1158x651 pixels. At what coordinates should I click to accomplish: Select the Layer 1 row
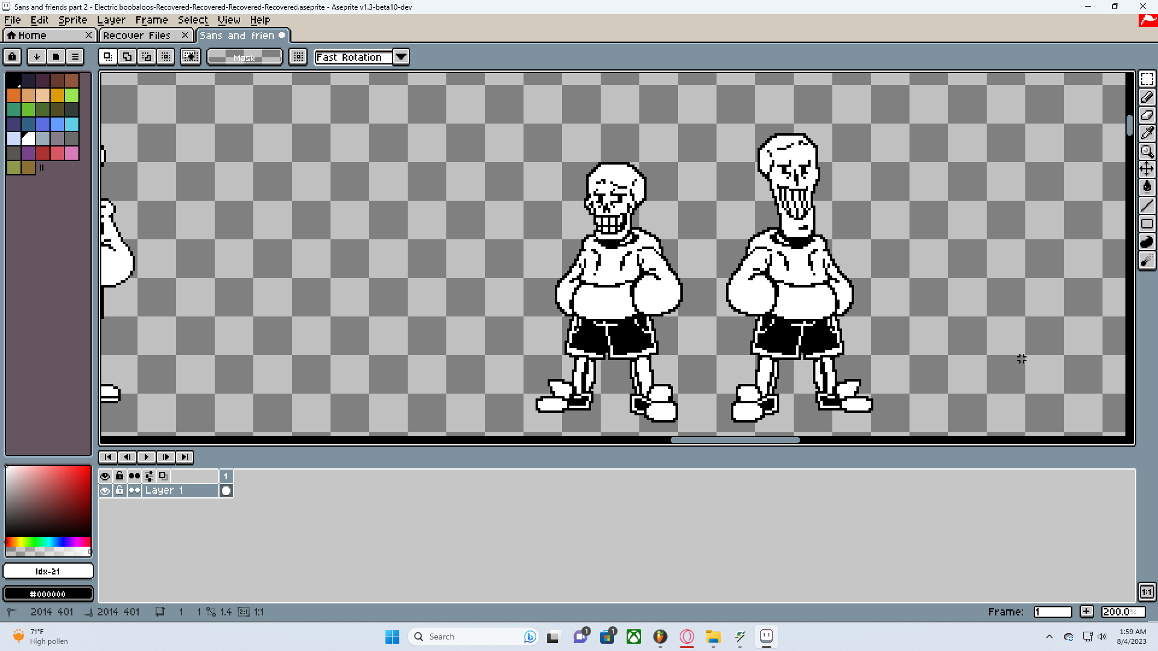click(180, 491)
